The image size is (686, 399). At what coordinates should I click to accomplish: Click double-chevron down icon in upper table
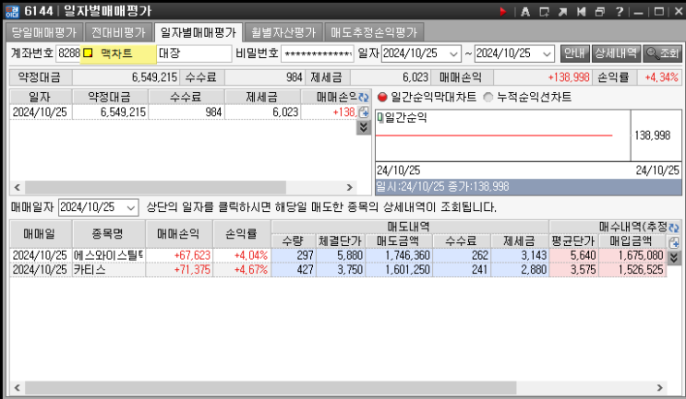(x=364, y=127)
